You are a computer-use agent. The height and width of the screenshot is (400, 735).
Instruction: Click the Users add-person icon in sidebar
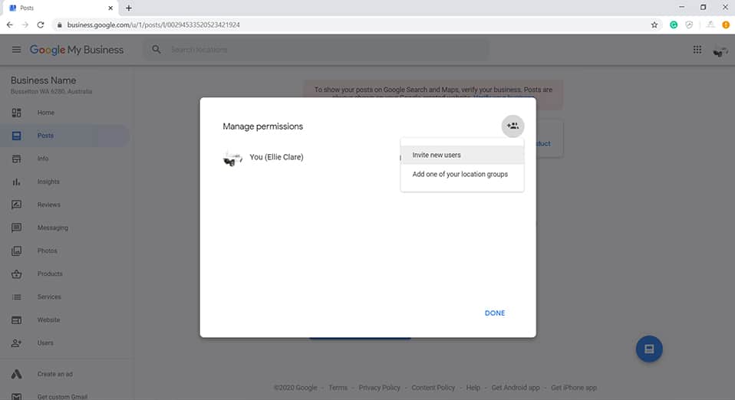click(16, 343)
